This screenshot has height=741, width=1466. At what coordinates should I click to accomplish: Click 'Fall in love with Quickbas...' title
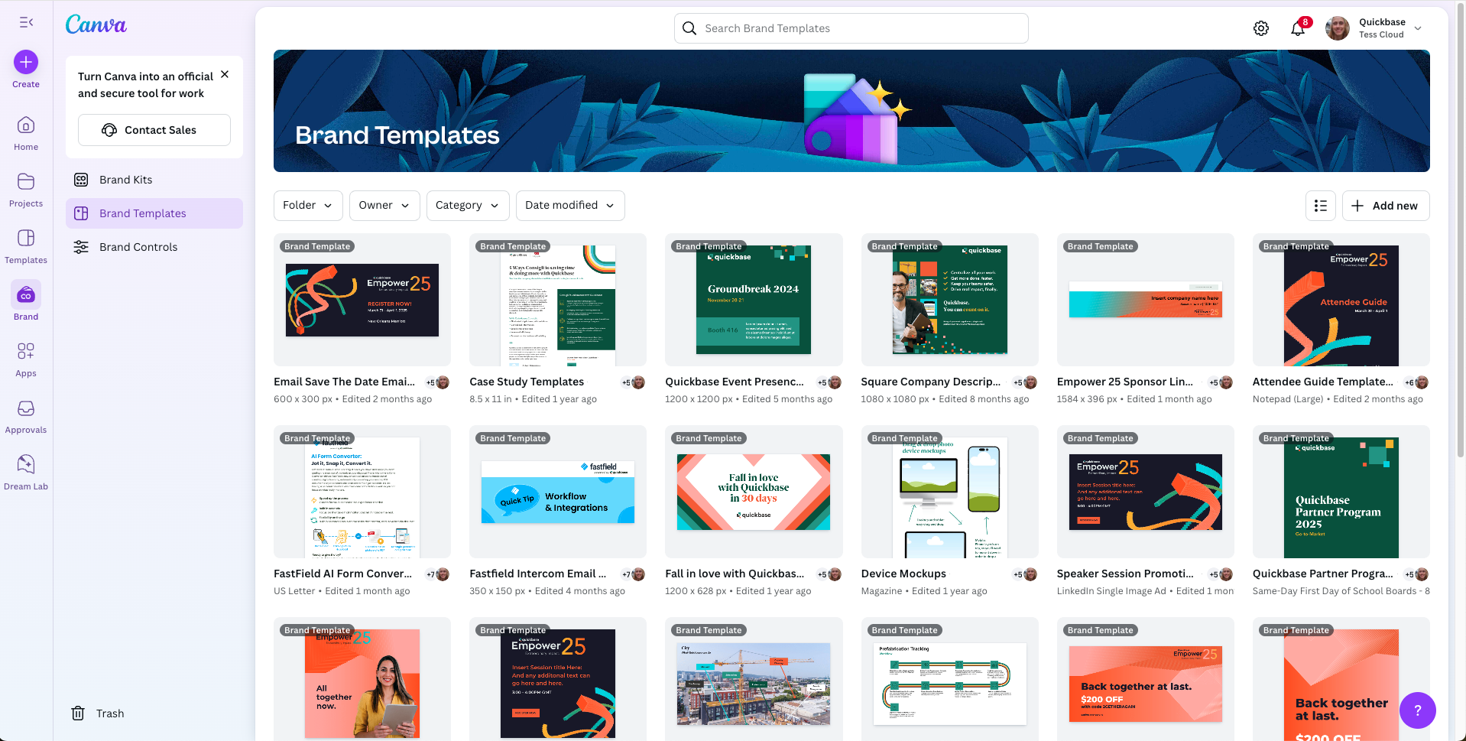point(735,574)
